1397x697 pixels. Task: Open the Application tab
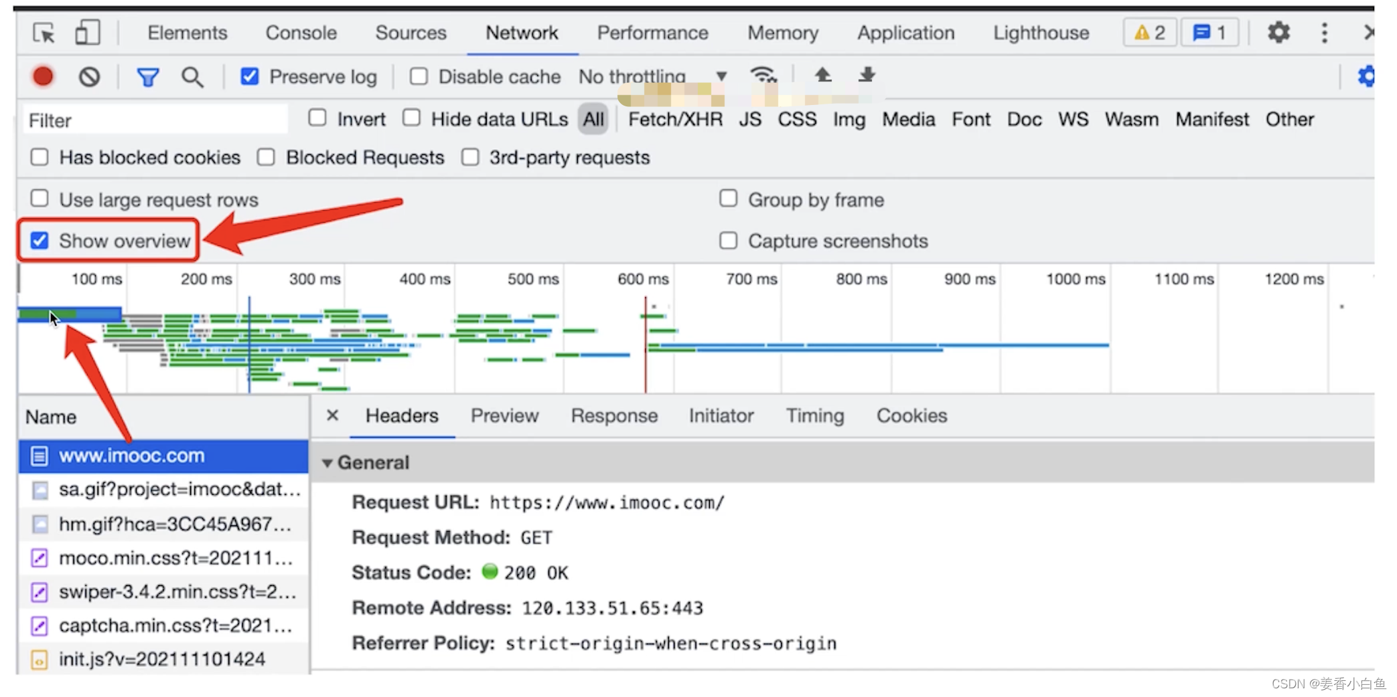[x=906, y=33]
